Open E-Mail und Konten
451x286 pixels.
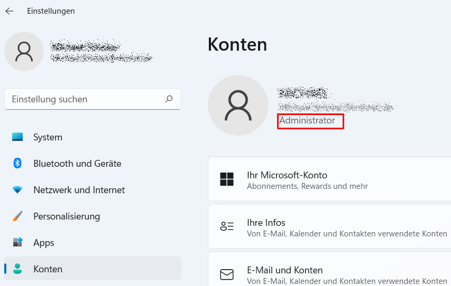329,269
